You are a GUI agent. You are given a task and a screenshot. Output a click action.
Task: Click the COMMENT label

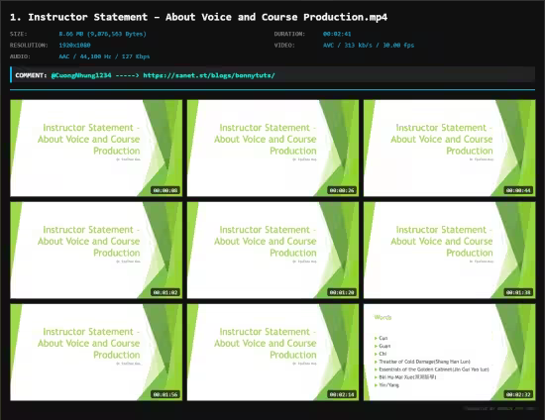[31, 75]
